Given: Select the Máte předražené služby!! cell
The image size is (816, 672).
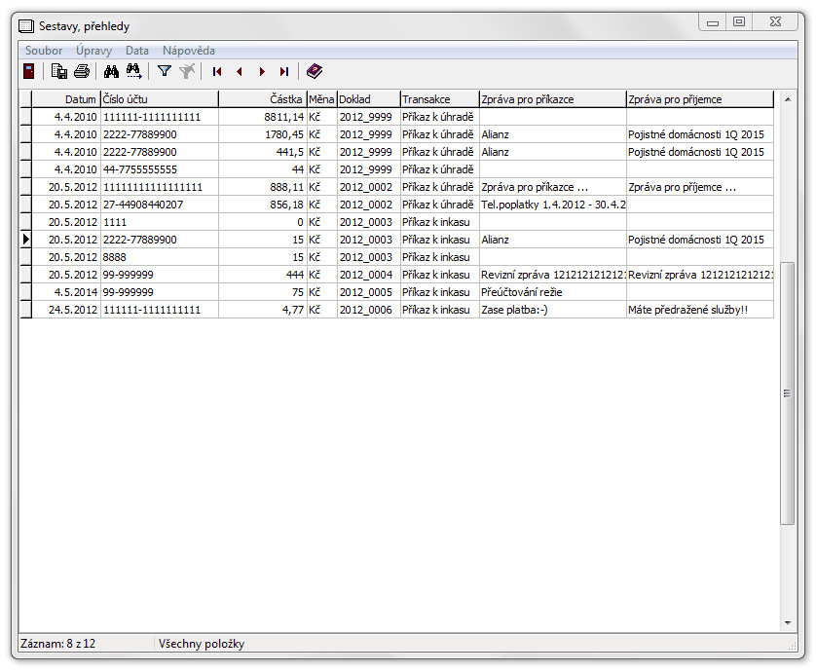Looking at the screenshot, I should click(x=700, y=310).
